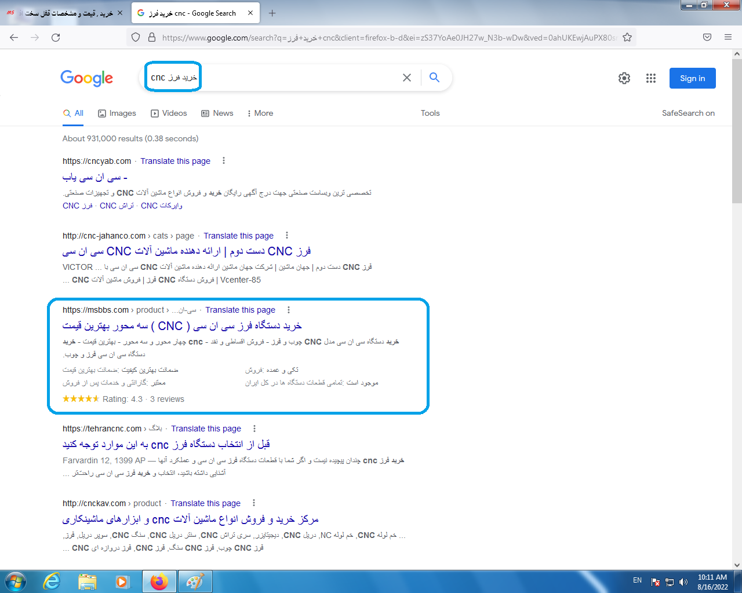The height and width of the screenshot is (593, 742).
Task: Open the Firefox hamburger menu
Action: point(728,37)
